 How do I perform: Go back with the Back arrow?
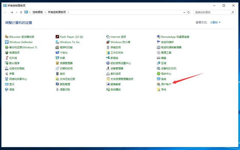click(x=6, y=12)
